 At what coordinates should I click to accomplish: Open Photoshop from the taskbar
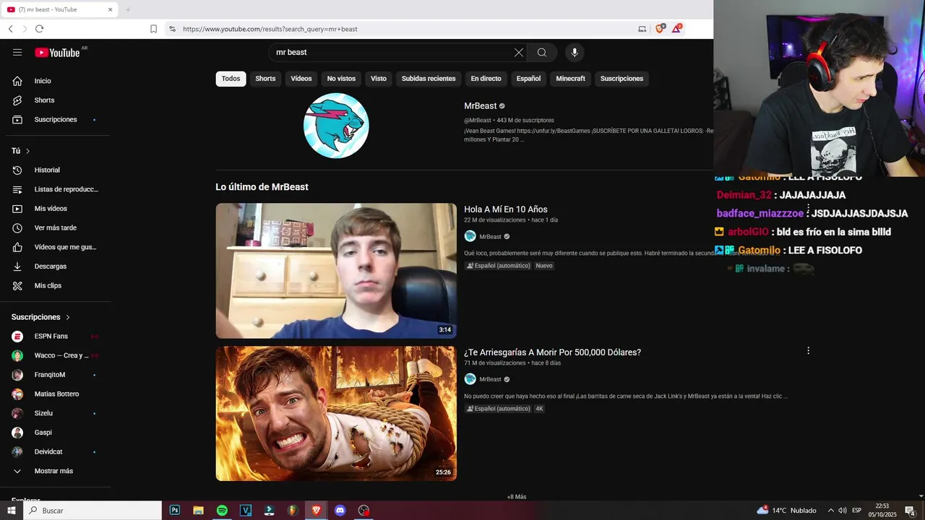click(175, 510)
